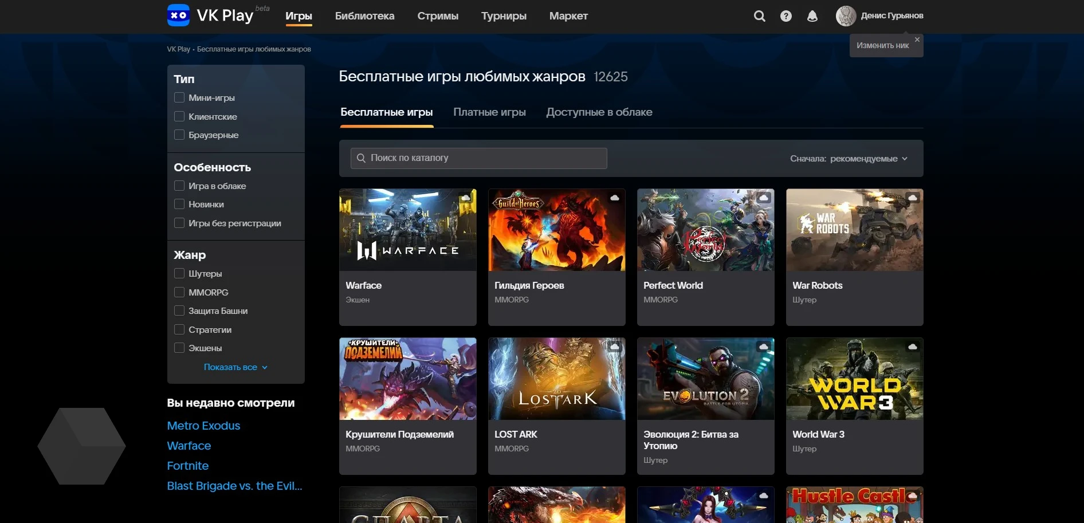The width and height of the screenshot is (1084, 523).
Task: Check the Защита Башни genre checkbox
Action: point(179,310)
